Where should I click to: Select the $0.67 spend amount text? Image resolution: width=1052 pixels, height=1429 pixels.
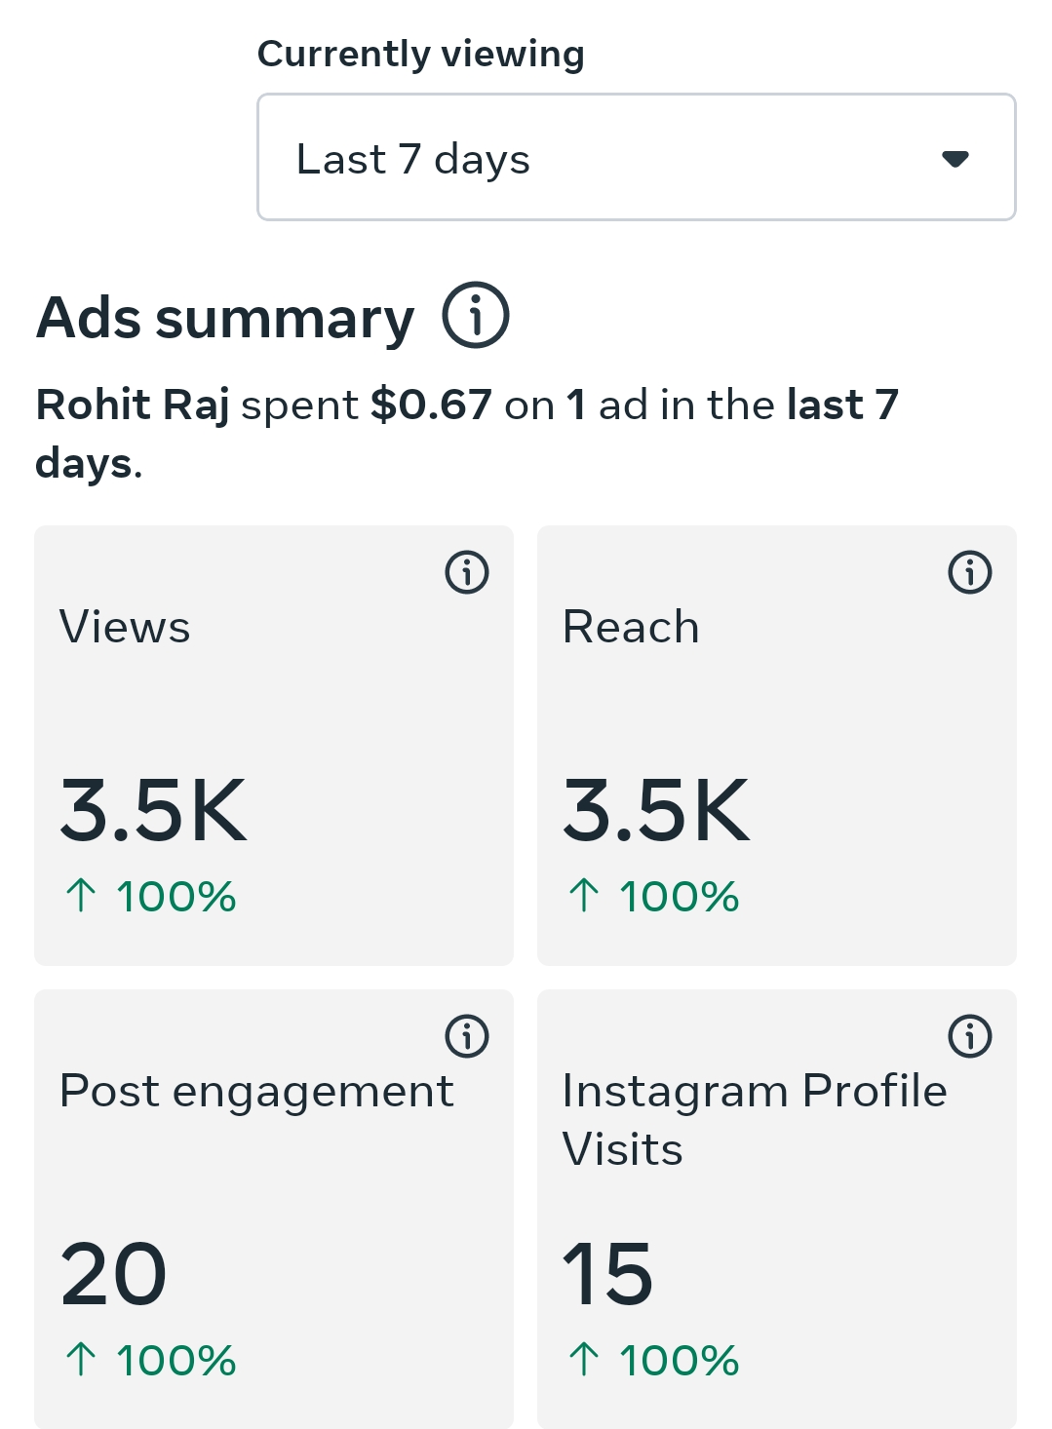point(431,405)
